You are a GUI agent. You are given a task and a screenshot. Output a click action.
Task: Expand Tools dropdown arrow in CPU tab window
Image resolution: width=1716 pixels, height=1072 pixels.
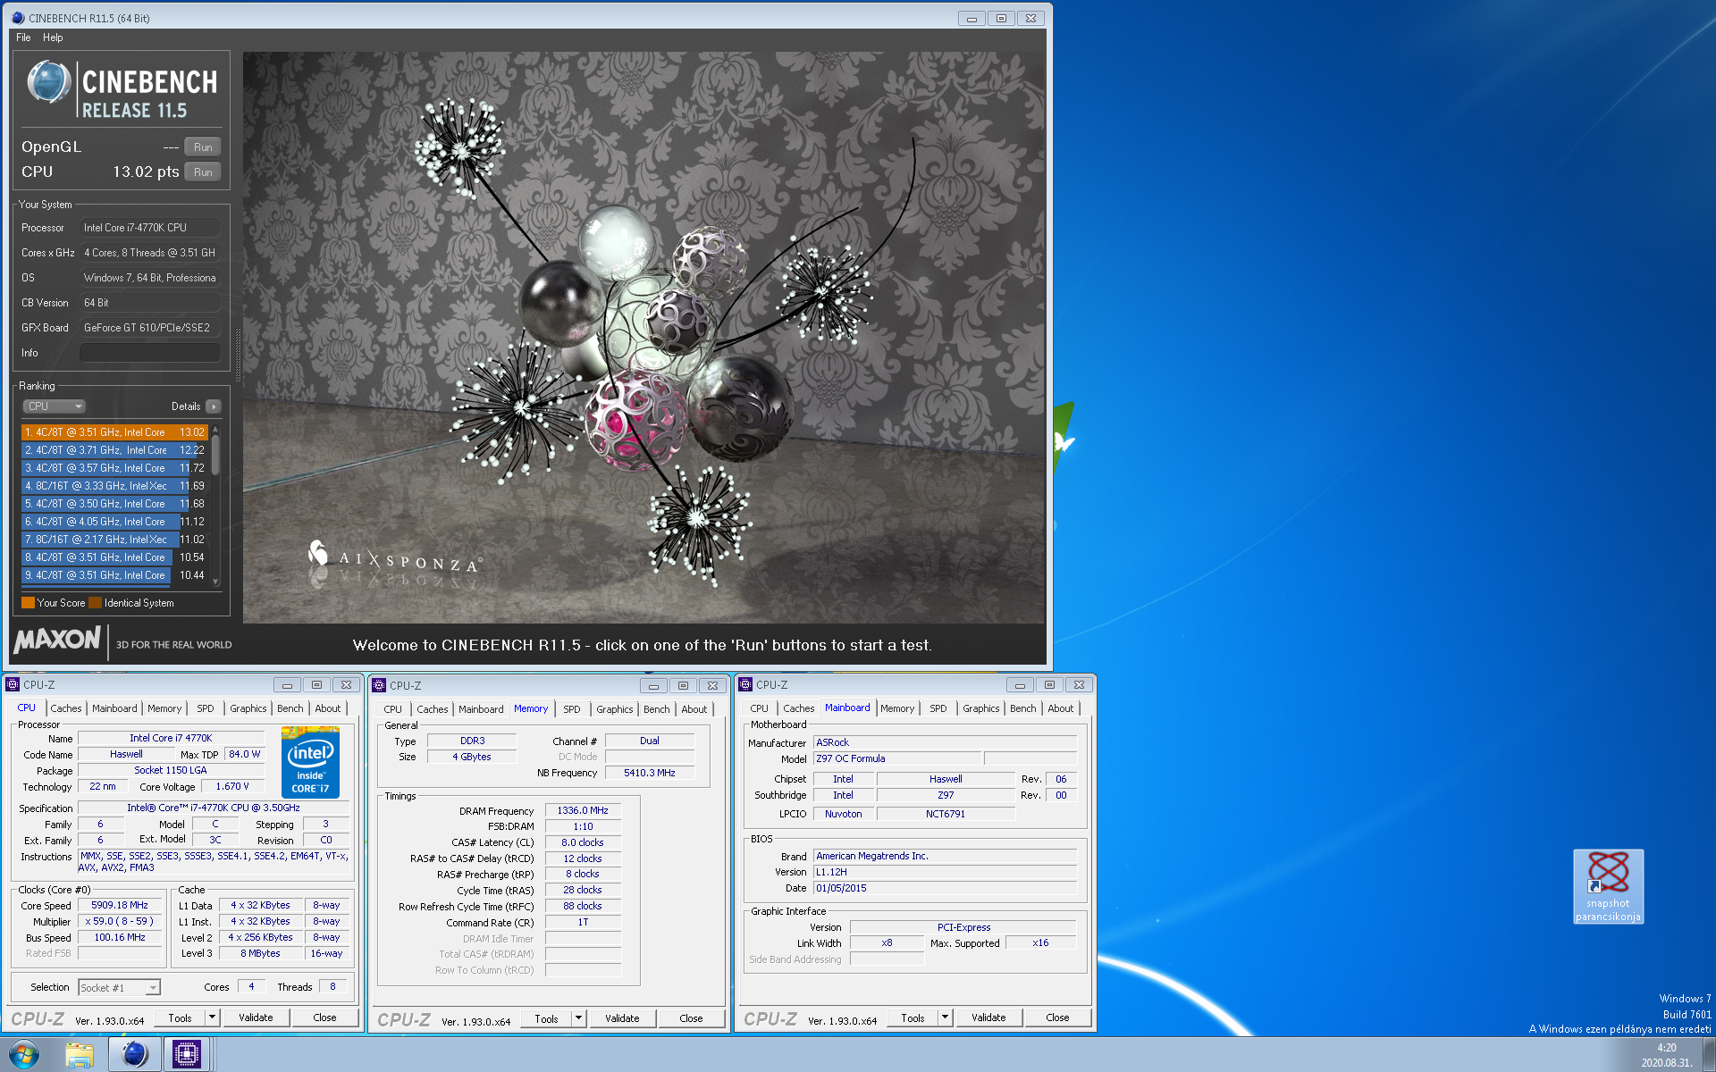click(x=212, y=1018)
